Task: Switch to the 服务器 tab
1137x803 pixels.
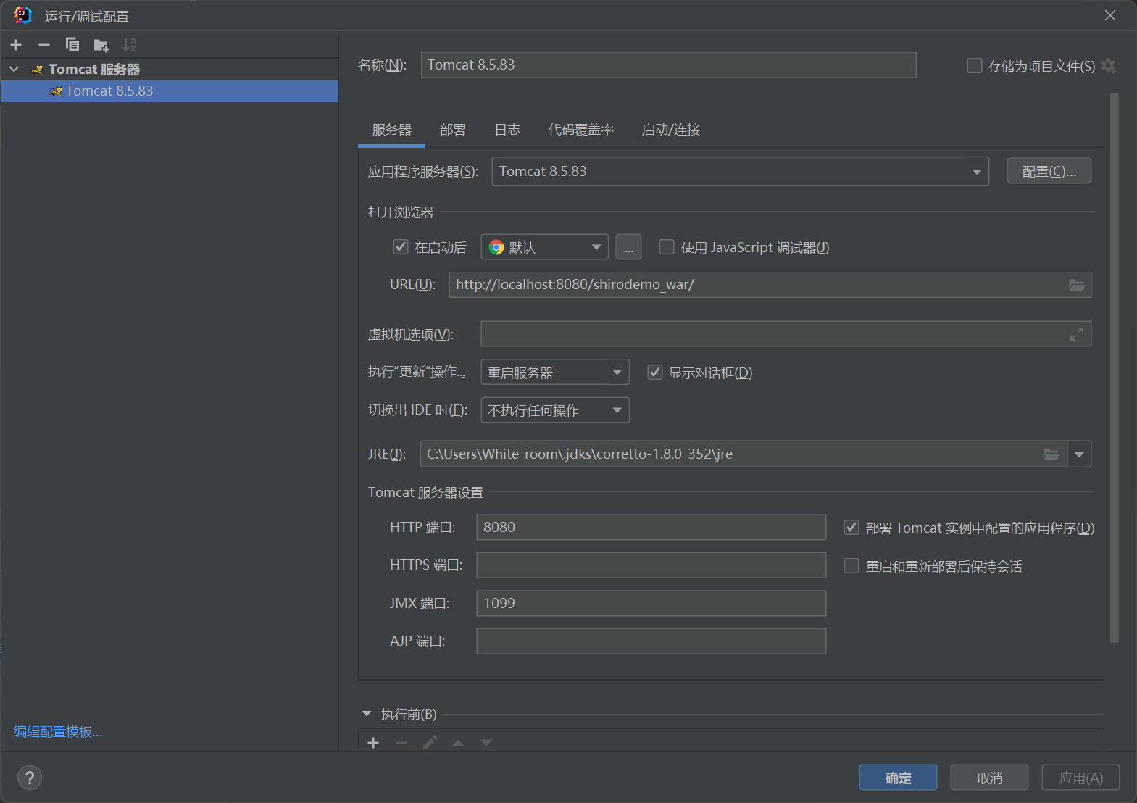Action: 392,130
